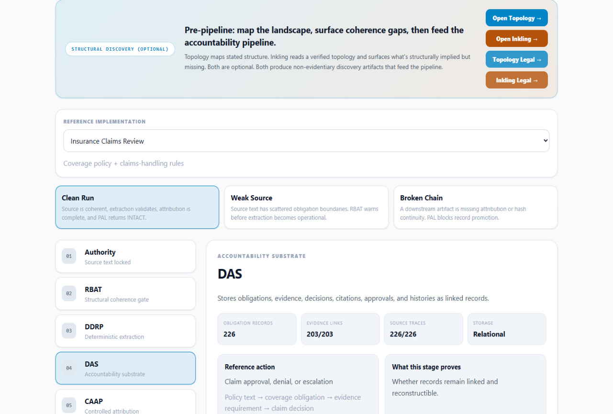
Task: Click the 05 step number badge
Action: [69, 405]
